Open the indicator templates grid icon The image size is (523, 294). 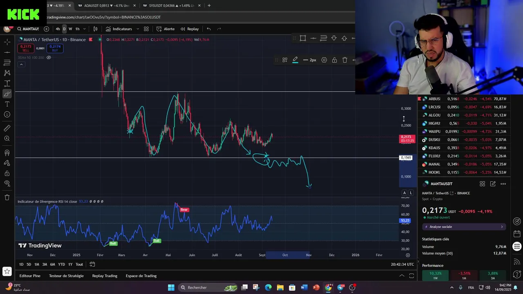[x=146, y=29]
